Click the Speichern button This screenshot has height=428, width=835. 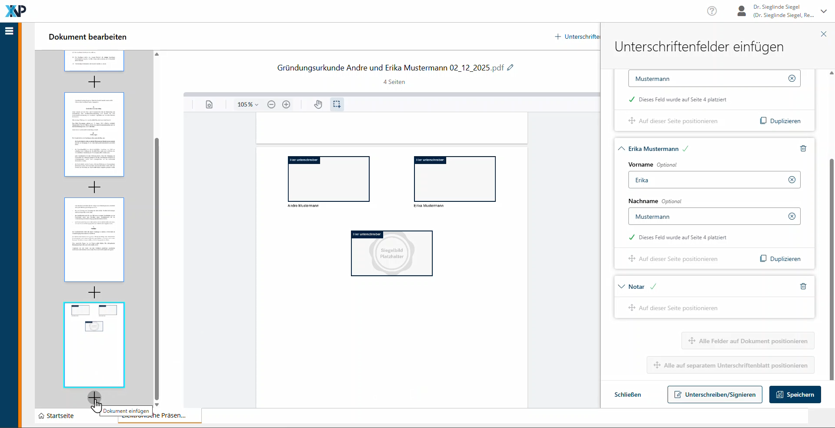coord(795,395)
